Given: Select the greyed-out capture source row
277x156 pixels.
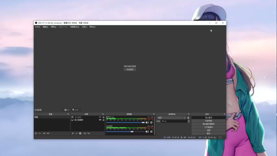Looking at the screenshot, I should point(88,117).
